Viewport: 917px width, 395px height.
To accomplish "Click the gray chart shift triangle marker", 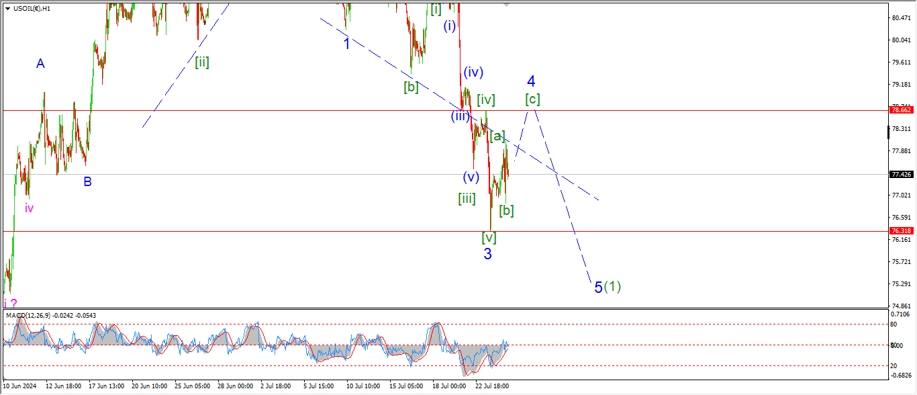I will coord(506,5).
